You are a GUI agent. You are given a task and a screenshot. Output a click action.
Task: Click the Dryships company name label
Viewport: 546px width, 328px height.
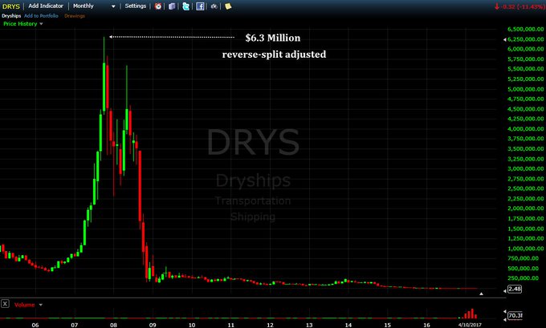11,16
